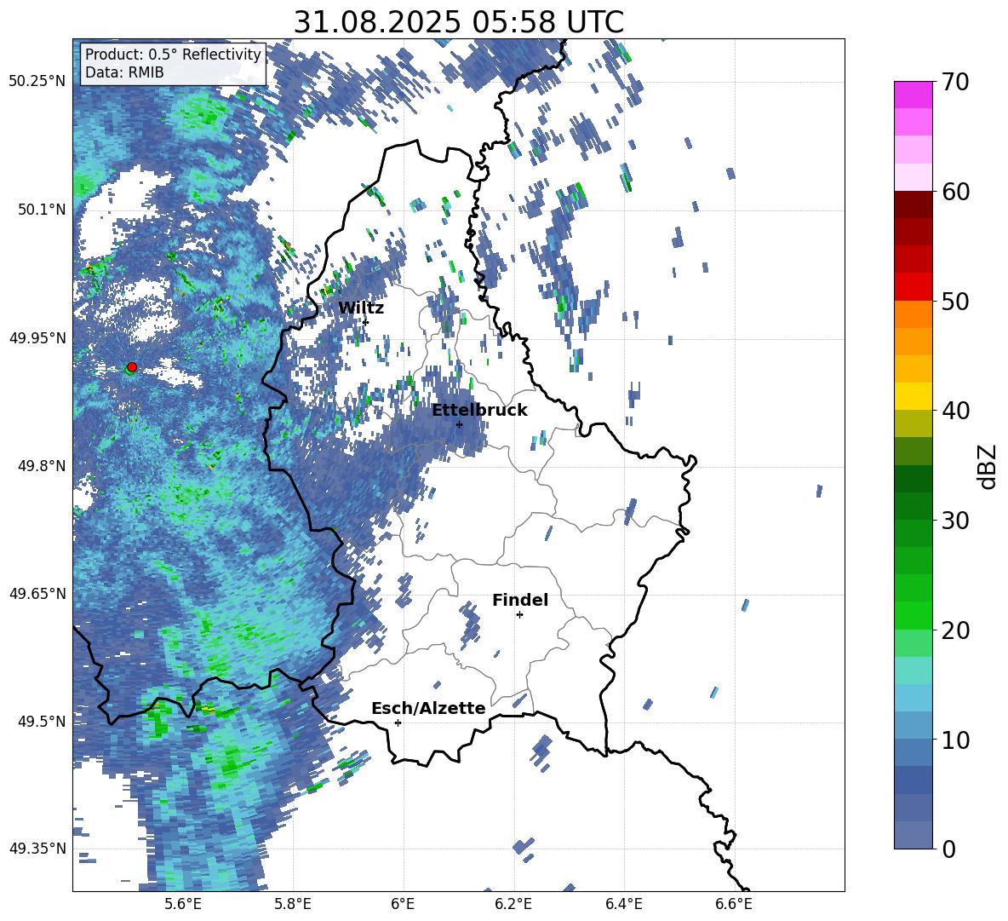This screenshot has width=1008, height=921.
Task: Click the 6.6°E longitude label
Action: (x=734, y=904)
